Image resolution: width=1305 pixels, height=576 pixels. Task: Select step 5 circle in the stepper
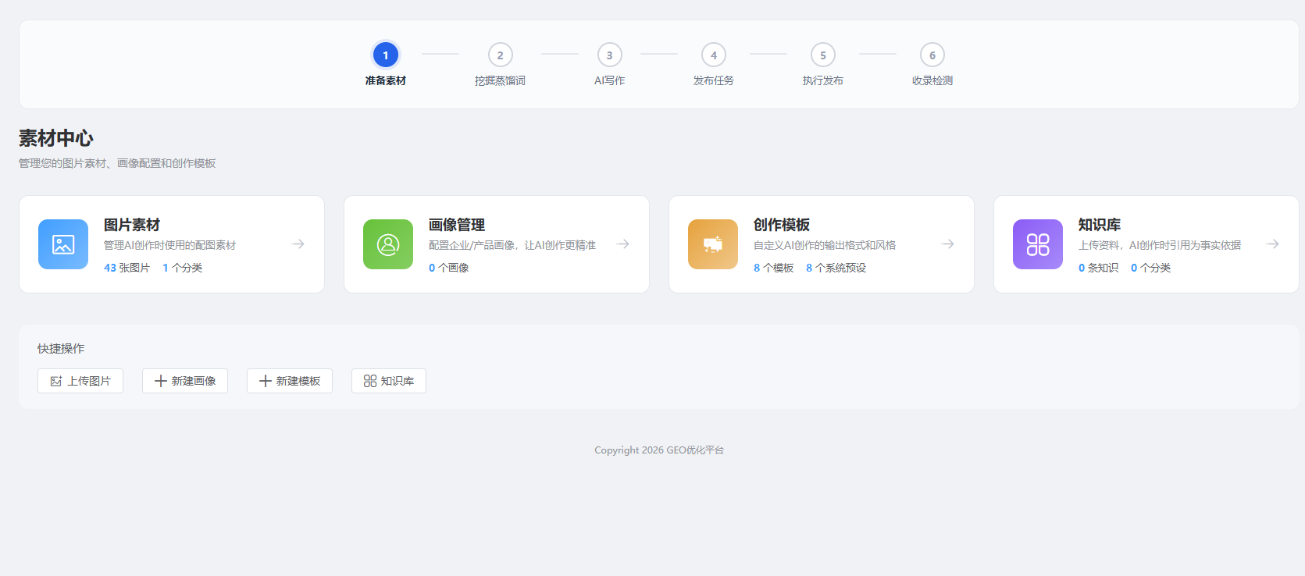pos(823,55)
